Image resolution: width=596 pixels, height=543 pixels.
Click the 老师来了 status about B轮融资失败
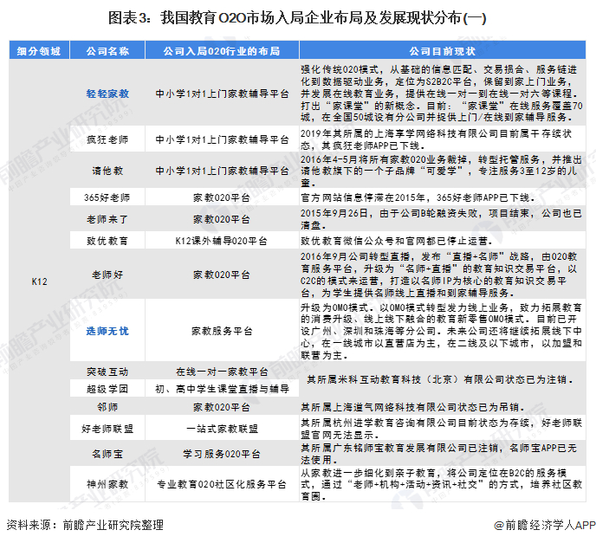pos(442,219)
